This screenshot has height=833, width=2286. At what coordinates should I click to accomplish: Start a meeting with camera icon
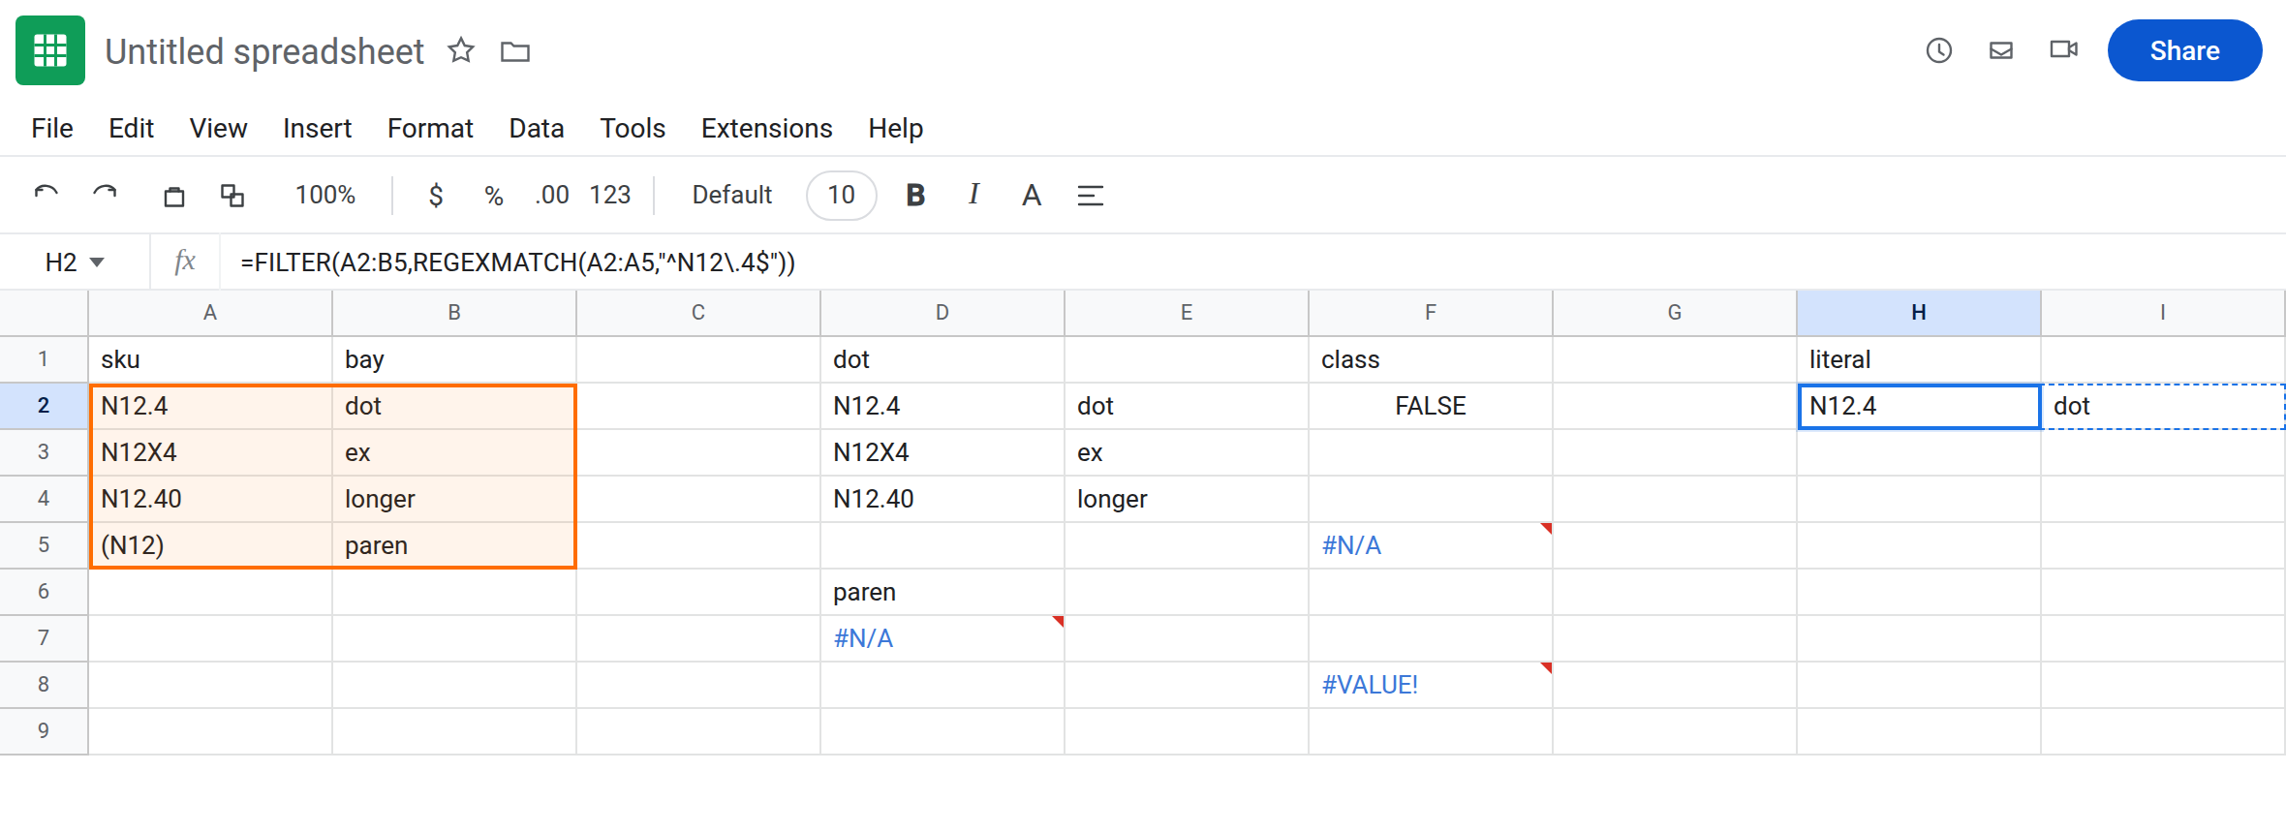pyautogui.click(x=2064, y=49)
